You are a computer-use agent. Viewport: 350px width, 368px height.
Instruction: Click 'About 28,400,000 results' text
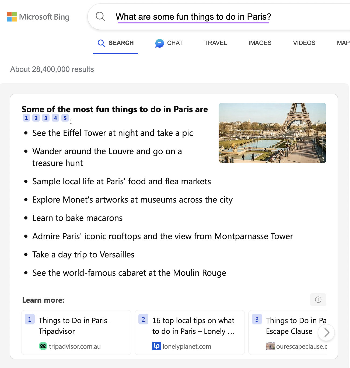(x=52, y=69)
